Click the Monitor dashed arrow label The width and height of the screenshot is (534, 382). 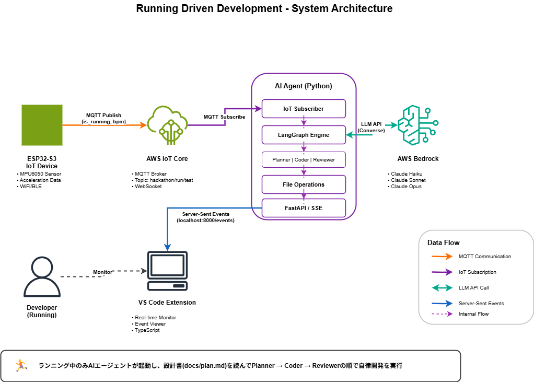(x=102, y=272)
